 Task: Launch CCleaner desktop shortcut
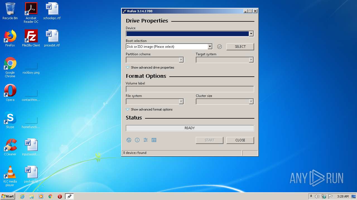pos(10,147)
